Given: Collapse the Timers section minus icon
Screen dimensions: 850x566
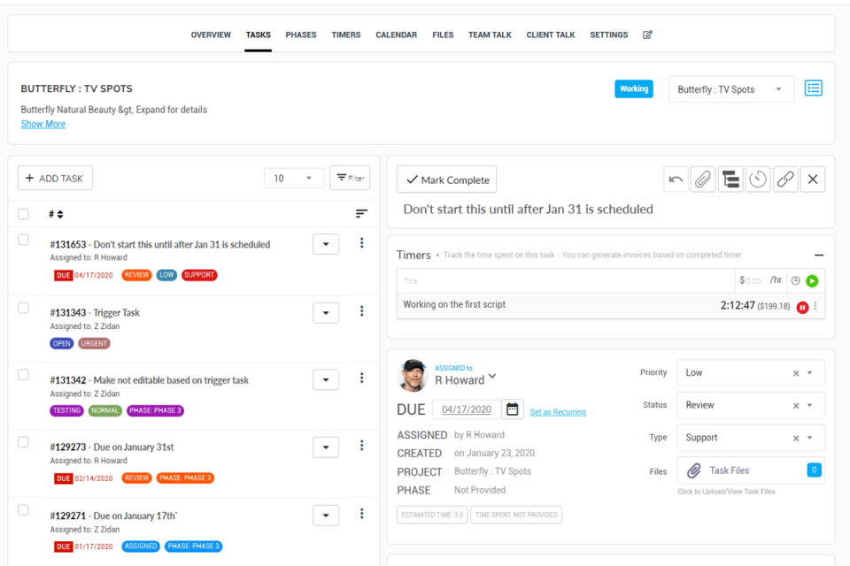Looking at the screenshot, I should (x=819, y=255).
